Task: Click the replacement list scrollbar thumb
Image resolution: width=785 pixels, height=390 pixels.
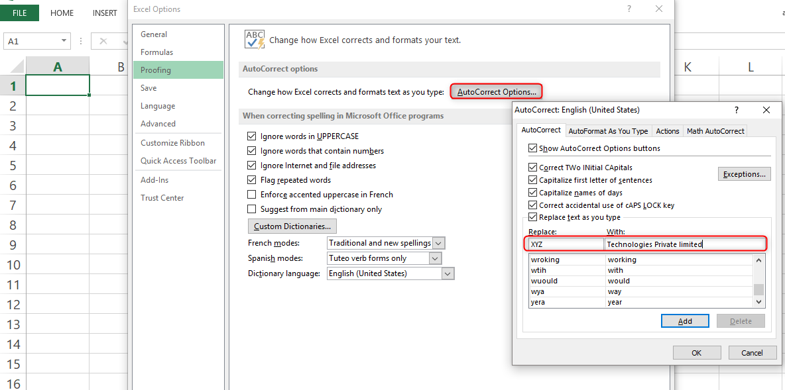Action: tap(759, 289)
